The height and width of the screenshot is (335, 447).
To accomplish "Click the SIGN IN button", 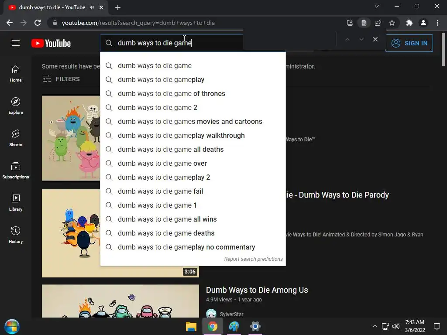I will pyautogui.click(x=409, y=43).
